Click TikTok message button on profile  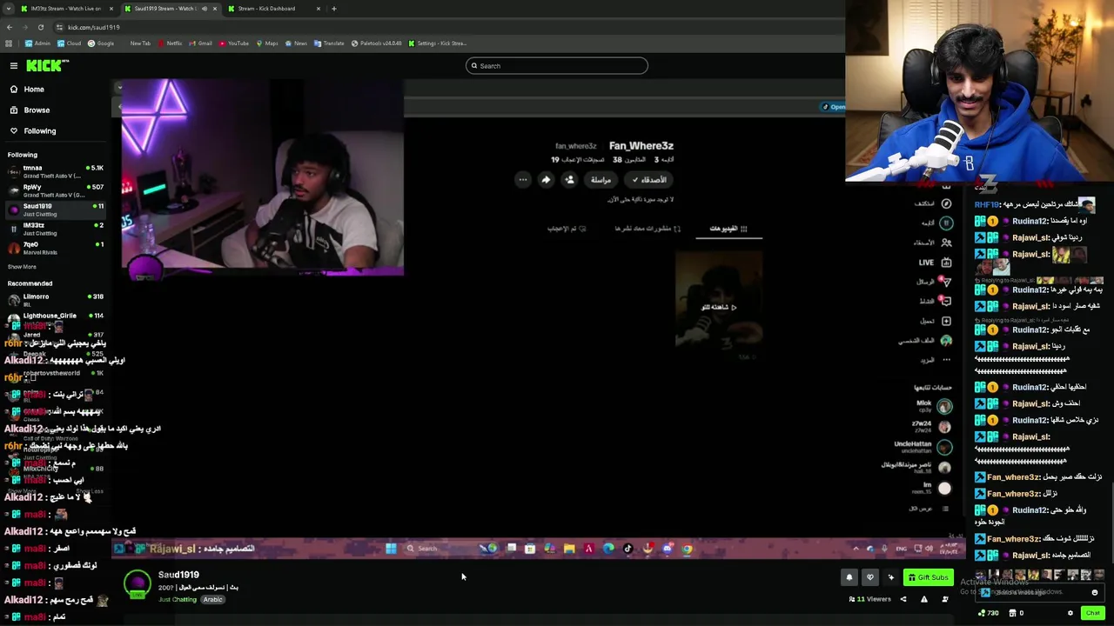601,180
